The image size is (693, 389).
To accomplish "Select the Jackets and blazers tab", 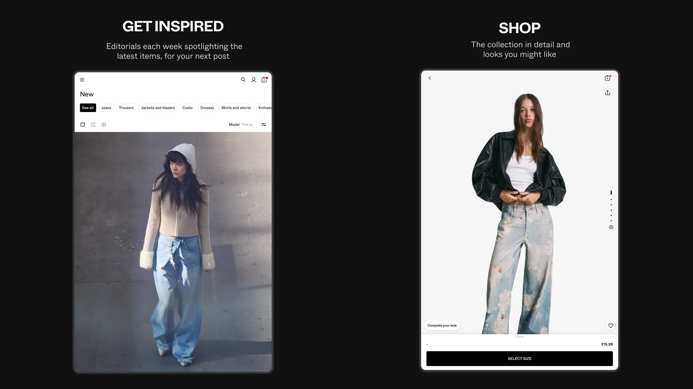I will coord(158,108).
